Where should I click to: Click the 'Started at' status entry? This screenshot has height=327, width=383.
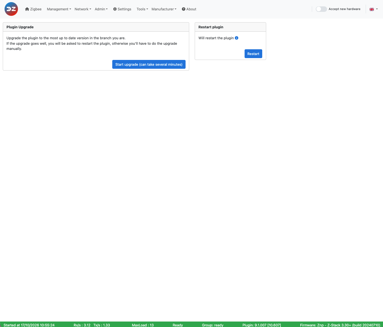pyautogui.click(x=29, y=325)
